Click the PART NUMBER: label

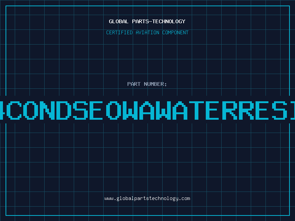[147, 84]
